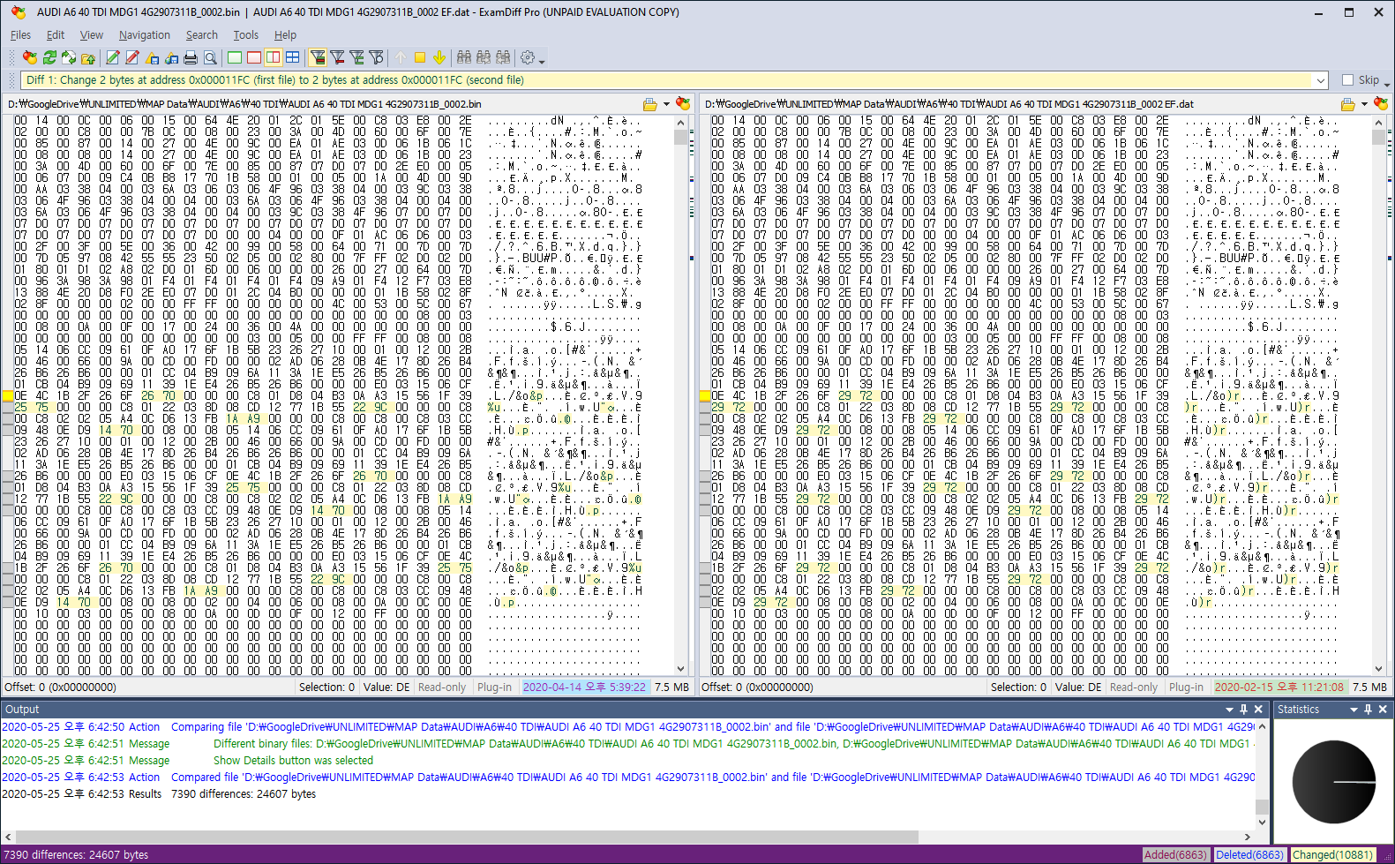
Task: Click the right pane apple compare icon
Action: click(x=1381, y=104)
